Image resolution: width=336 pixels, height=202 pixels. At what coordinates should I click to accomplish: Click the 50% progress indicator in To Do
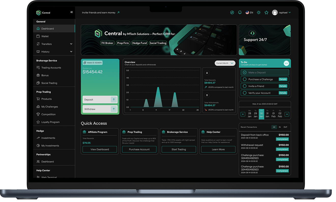(x=286, y=63)
